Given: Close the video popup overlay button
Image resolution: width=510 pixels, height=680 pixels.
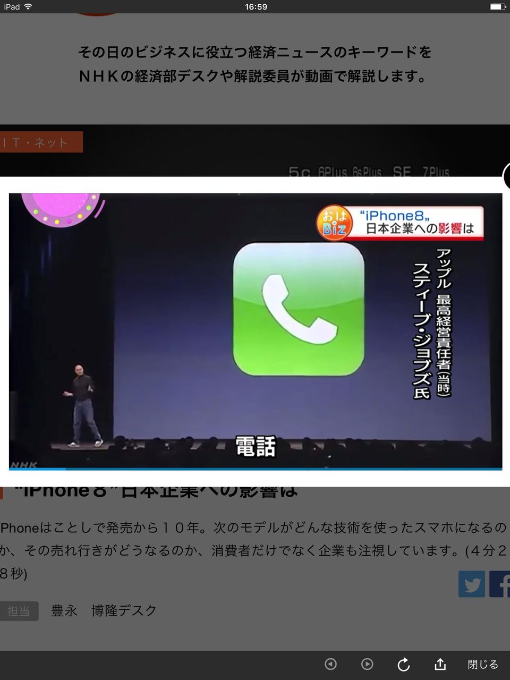Looking at the screenshot, I should [x=507, y=176].
